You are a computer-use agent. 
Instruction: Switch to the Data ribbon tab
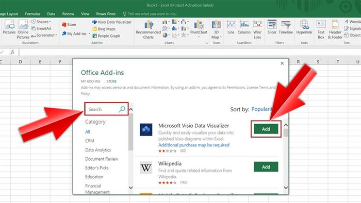point(51,14)
